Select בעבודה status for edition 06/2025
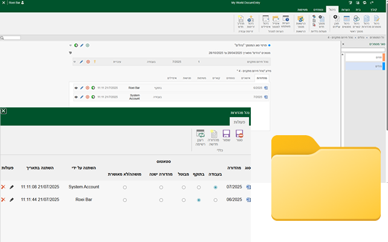The image size is (388, 242). point(216,199)
